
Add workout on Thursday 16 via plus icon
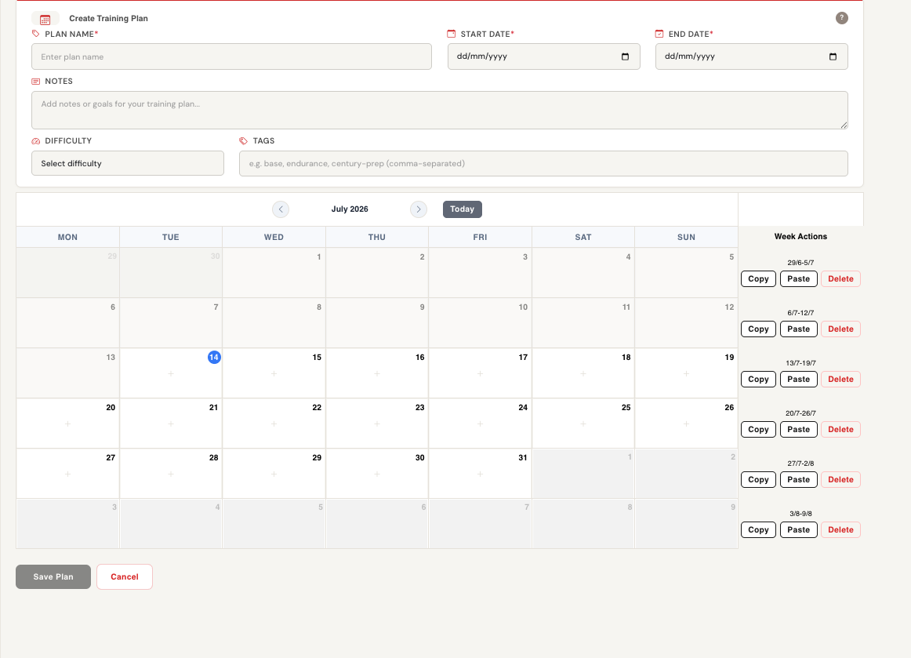tap(377, 374)
